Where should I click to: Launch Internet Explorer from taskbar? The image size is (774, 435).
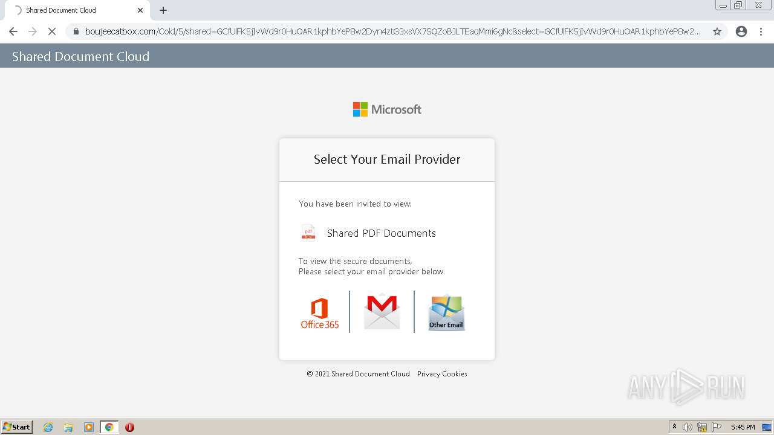pos(48,427)
